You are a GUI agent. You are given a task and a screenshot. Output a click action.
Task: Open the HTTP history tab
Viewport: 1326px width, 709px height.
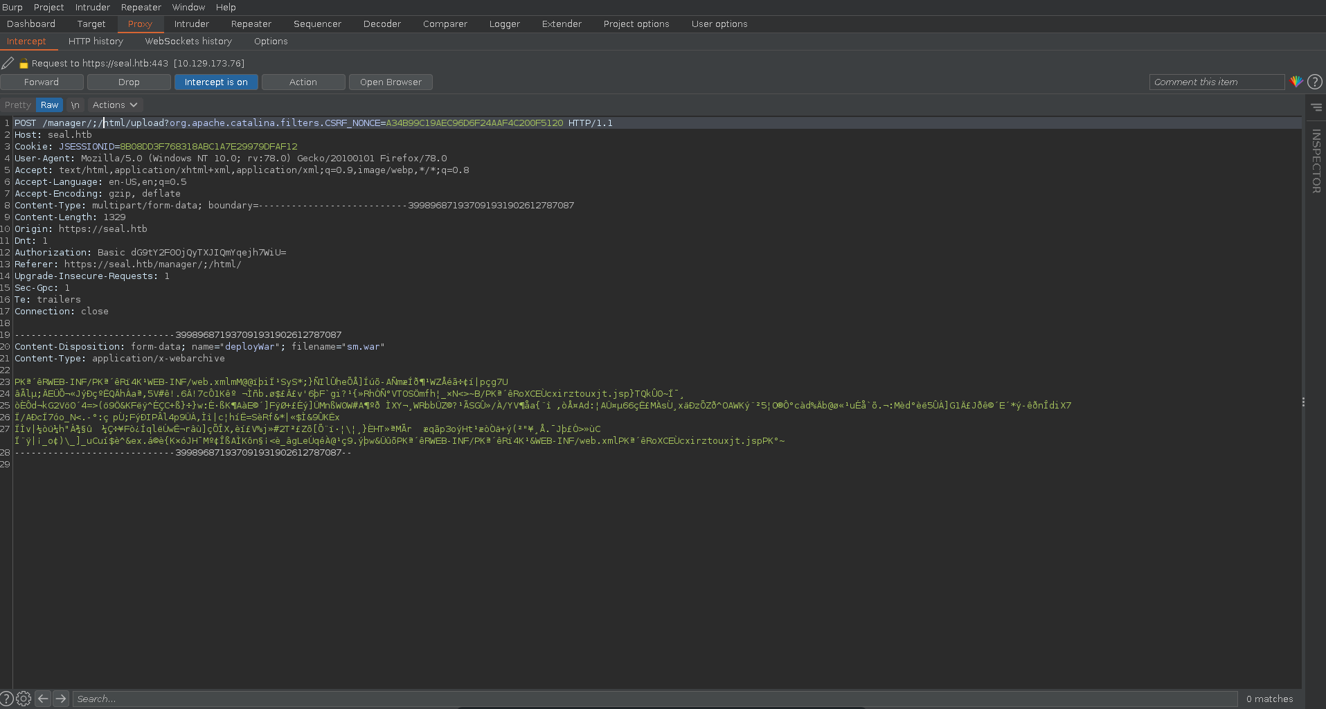coord(96,41)
